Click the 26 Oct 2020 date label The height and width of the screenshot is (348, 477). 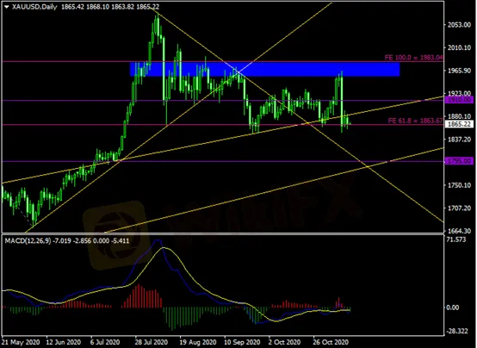(x=331, y=342)
